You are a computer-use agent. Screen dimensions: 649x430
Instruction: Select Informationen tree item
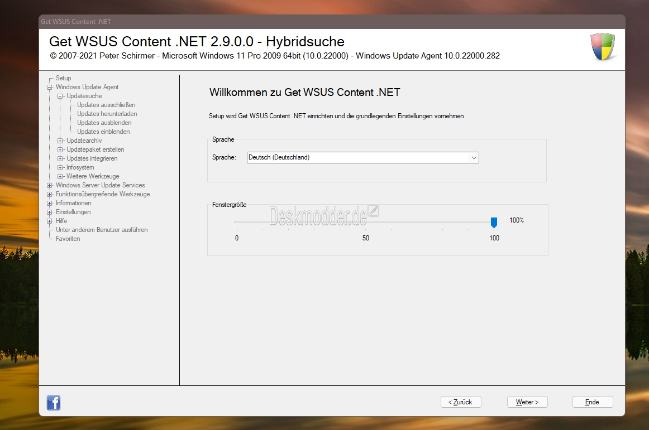tap(73, 203)
